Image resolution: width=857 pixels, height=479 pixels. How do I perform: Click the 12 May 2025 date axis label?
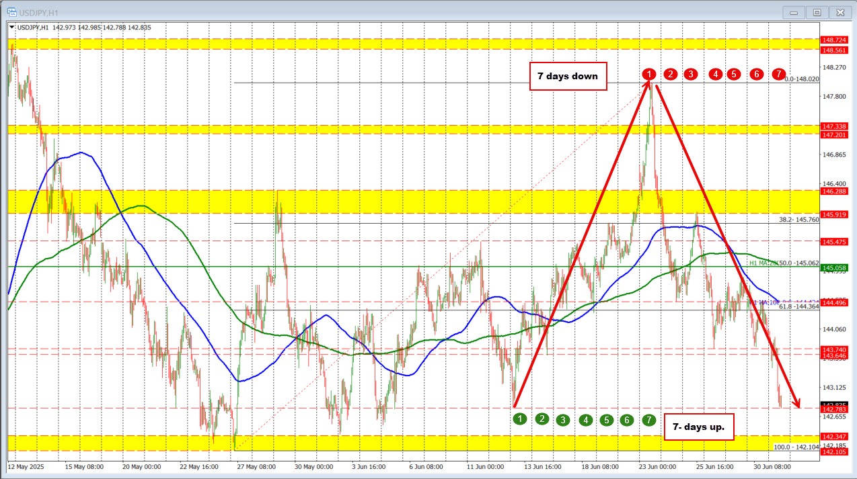(x=27, y=466)
